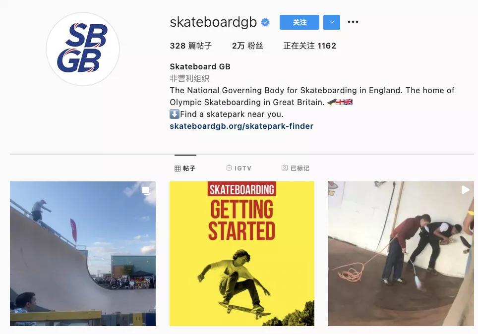Click the tagged person icon beside 已标记
Screen dimensions: 478x334
click(x=285, y=167)
